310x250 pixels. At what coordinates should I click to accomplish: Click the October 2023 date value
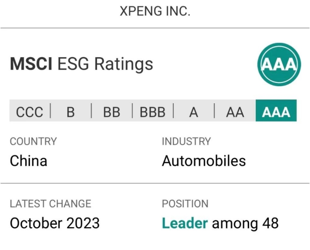point(55,223)
